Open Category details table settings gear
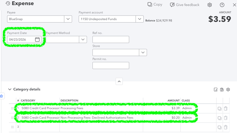The width and height of the screenshot is (237, 133). (x=228, y=90)
